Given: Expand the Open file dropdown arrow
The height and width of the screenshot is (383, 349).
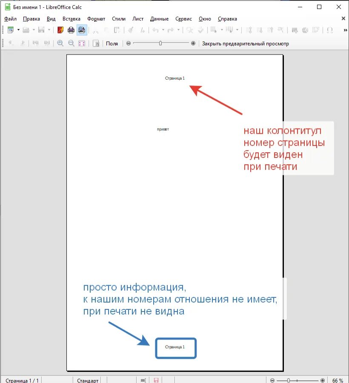Looking at the screenshot, I should [x=34, y=30].
